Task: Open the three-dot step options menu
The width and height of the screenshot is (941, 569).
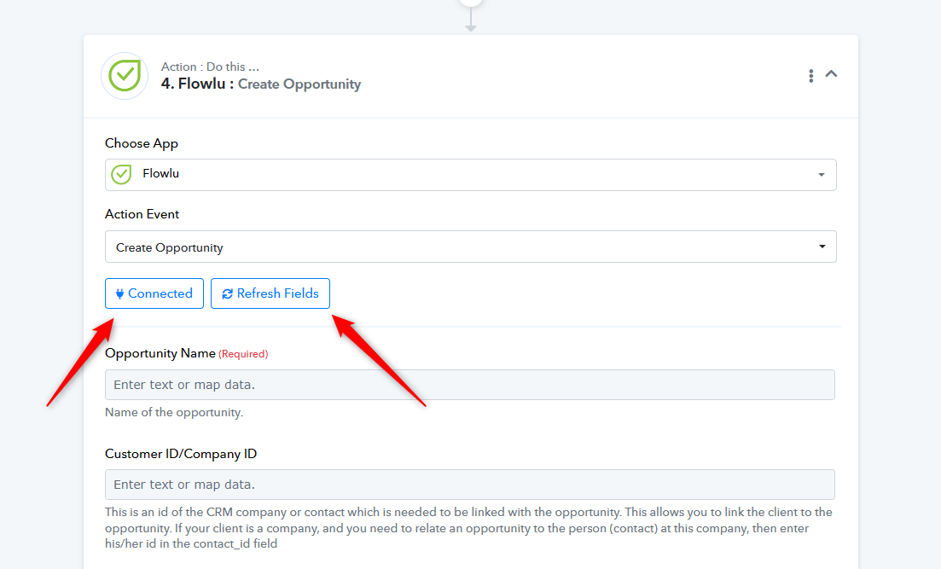Action: point(810,76)
